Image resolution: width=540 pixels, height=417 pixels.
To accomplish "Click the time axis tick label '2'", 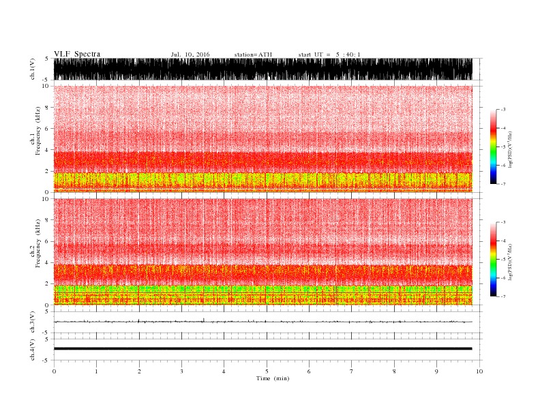I will pyautogui.click(x=139, y=371).
